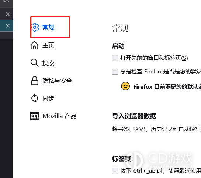The width and height of the screenshot is (201, 178).
Task: Click the gear icon for 常规
Action: point(35,27)
